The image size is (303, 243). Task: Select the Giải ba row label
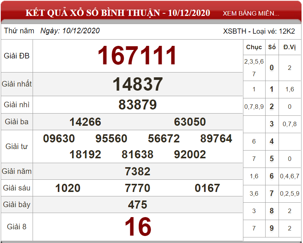point(17,122)
